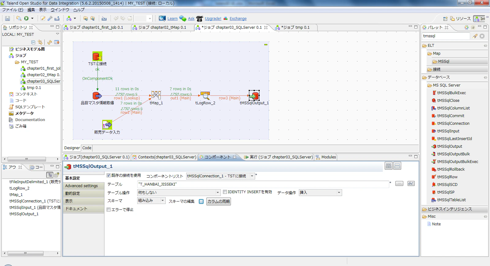Image resolution: width=490 pixels, height=266 pixels.
Task: Switch to the Advanced settings tab
Action: (83, 186)
